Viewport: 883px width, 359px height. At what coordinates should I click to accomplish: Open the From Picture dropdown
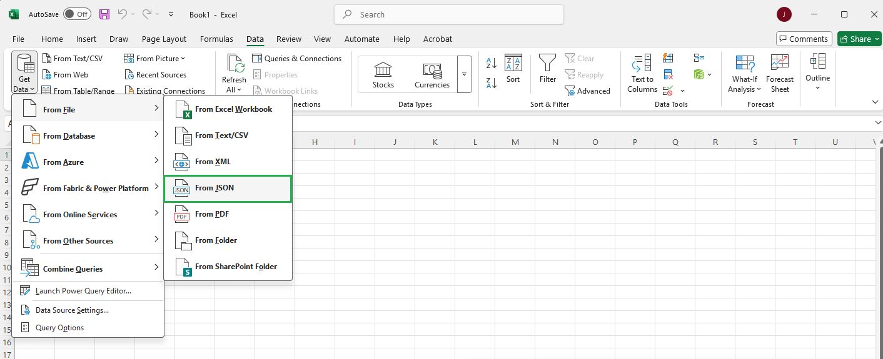pos(154,59)
